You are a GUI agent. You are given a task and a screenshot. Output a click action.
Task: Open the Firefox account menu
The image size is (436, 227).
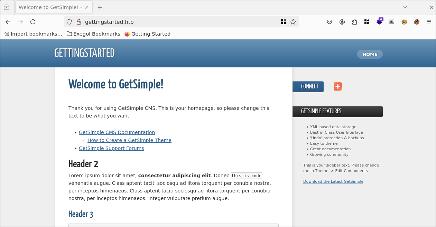click(342, 21)
